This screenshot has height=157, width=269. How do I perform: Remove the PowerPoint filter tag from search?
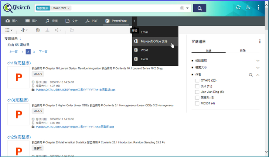point(69,8)
